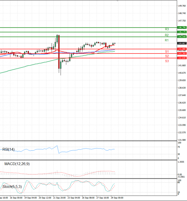Select the 146.170 price tag
The image size is (187, 201).
(182, 32)
